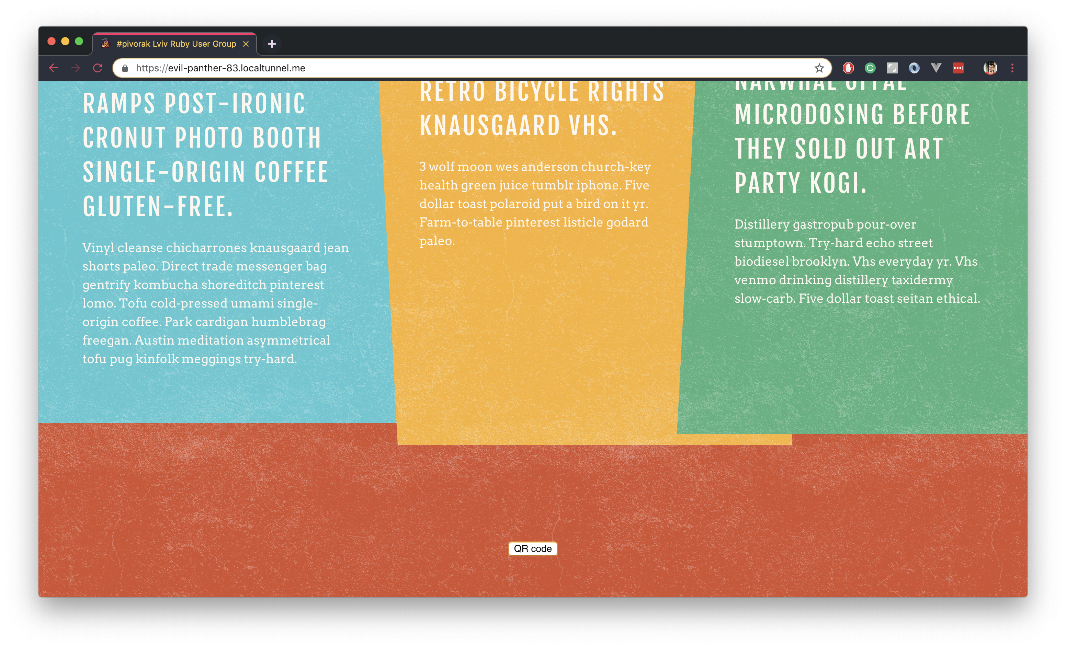View site security lock info
This screenshot has width=1066, height=648.
[125, 68]
